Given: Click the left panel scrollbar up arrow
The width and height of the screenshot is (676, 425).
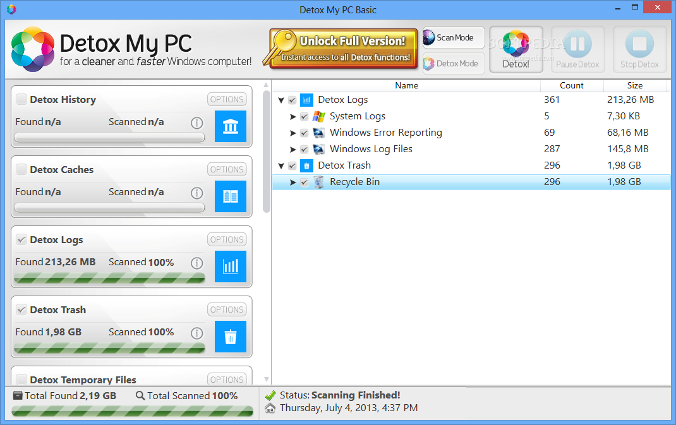Looking at the screenshot, I should pos(266,85).
